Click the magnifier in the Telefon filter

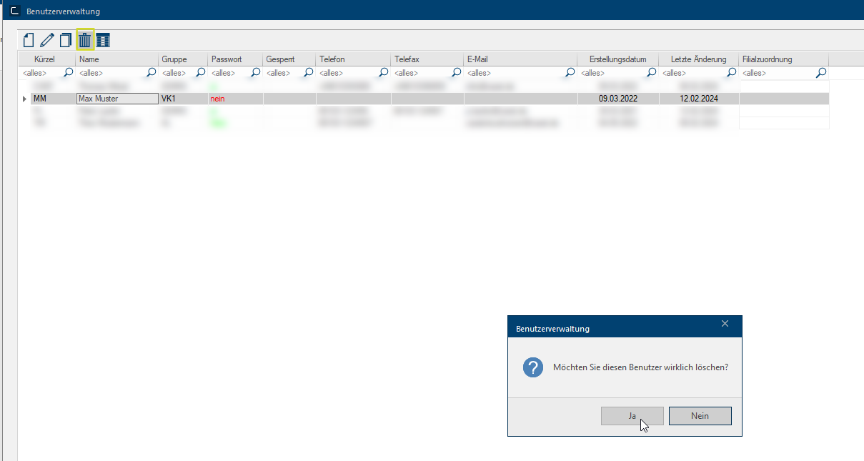(384, 73)
